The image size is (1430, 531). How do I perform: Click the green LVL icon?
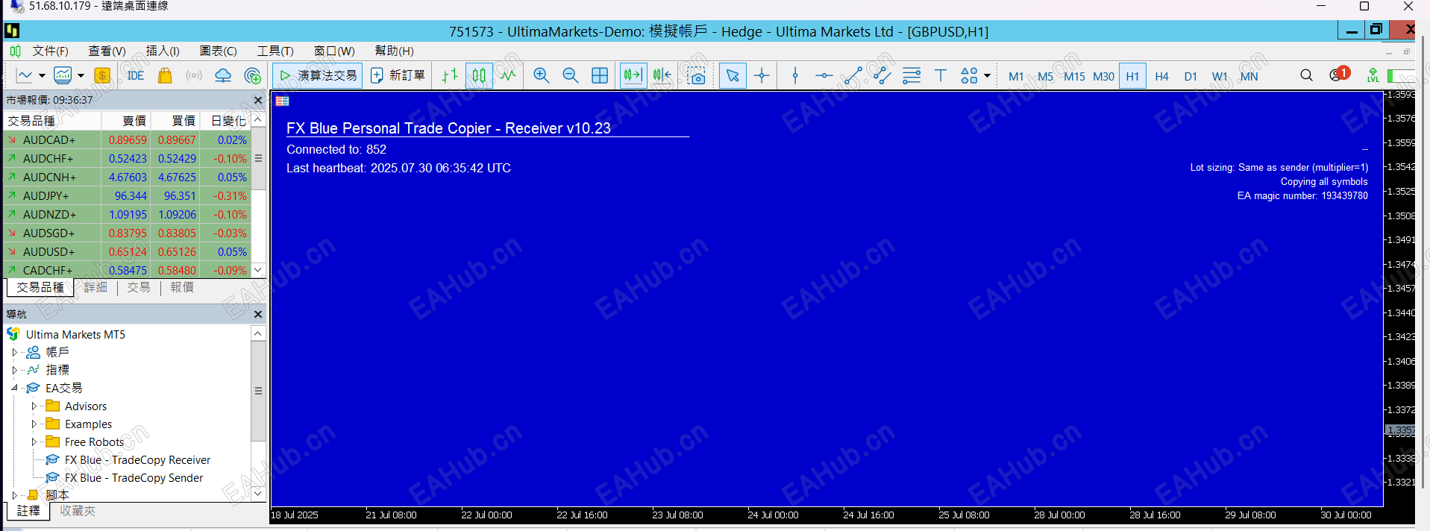point(1373,75)
